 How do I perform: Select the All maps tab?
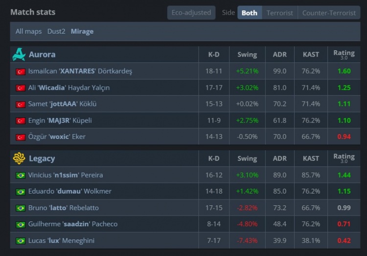[28, 31]
